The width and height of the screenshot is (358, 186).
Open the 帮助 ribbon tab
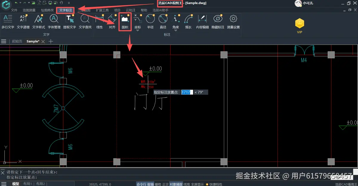tap(144, 10)
